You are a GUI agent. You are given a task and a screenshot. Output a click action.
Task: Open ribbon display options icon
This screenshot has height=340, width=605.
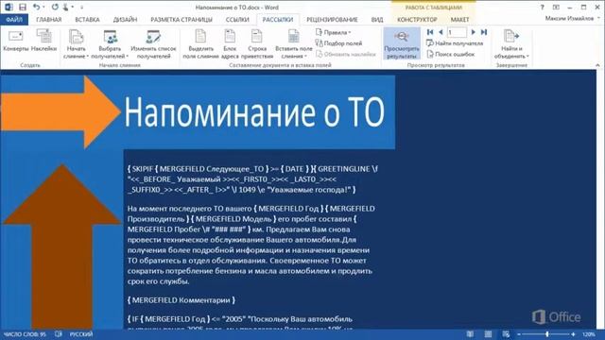(556, 8)
